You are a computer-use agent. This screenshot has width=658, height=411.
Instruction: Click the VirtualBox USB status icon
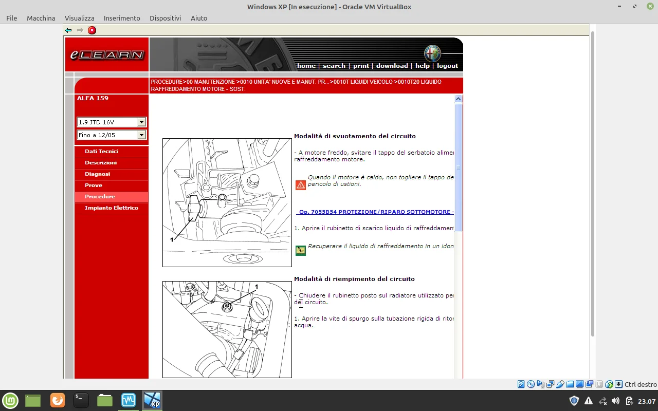click(x=560, y=384)
